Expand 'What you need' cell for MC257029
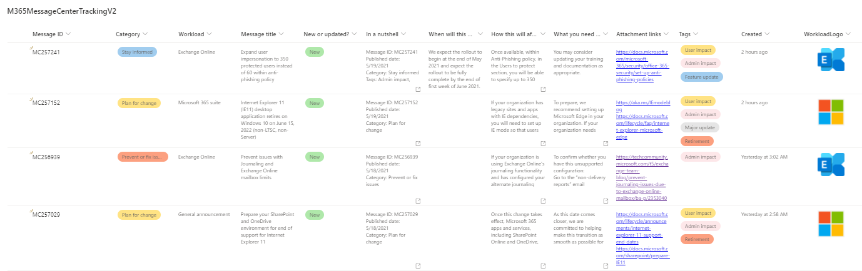The height and width of the screenshot is (271, 862). point(606,265)
